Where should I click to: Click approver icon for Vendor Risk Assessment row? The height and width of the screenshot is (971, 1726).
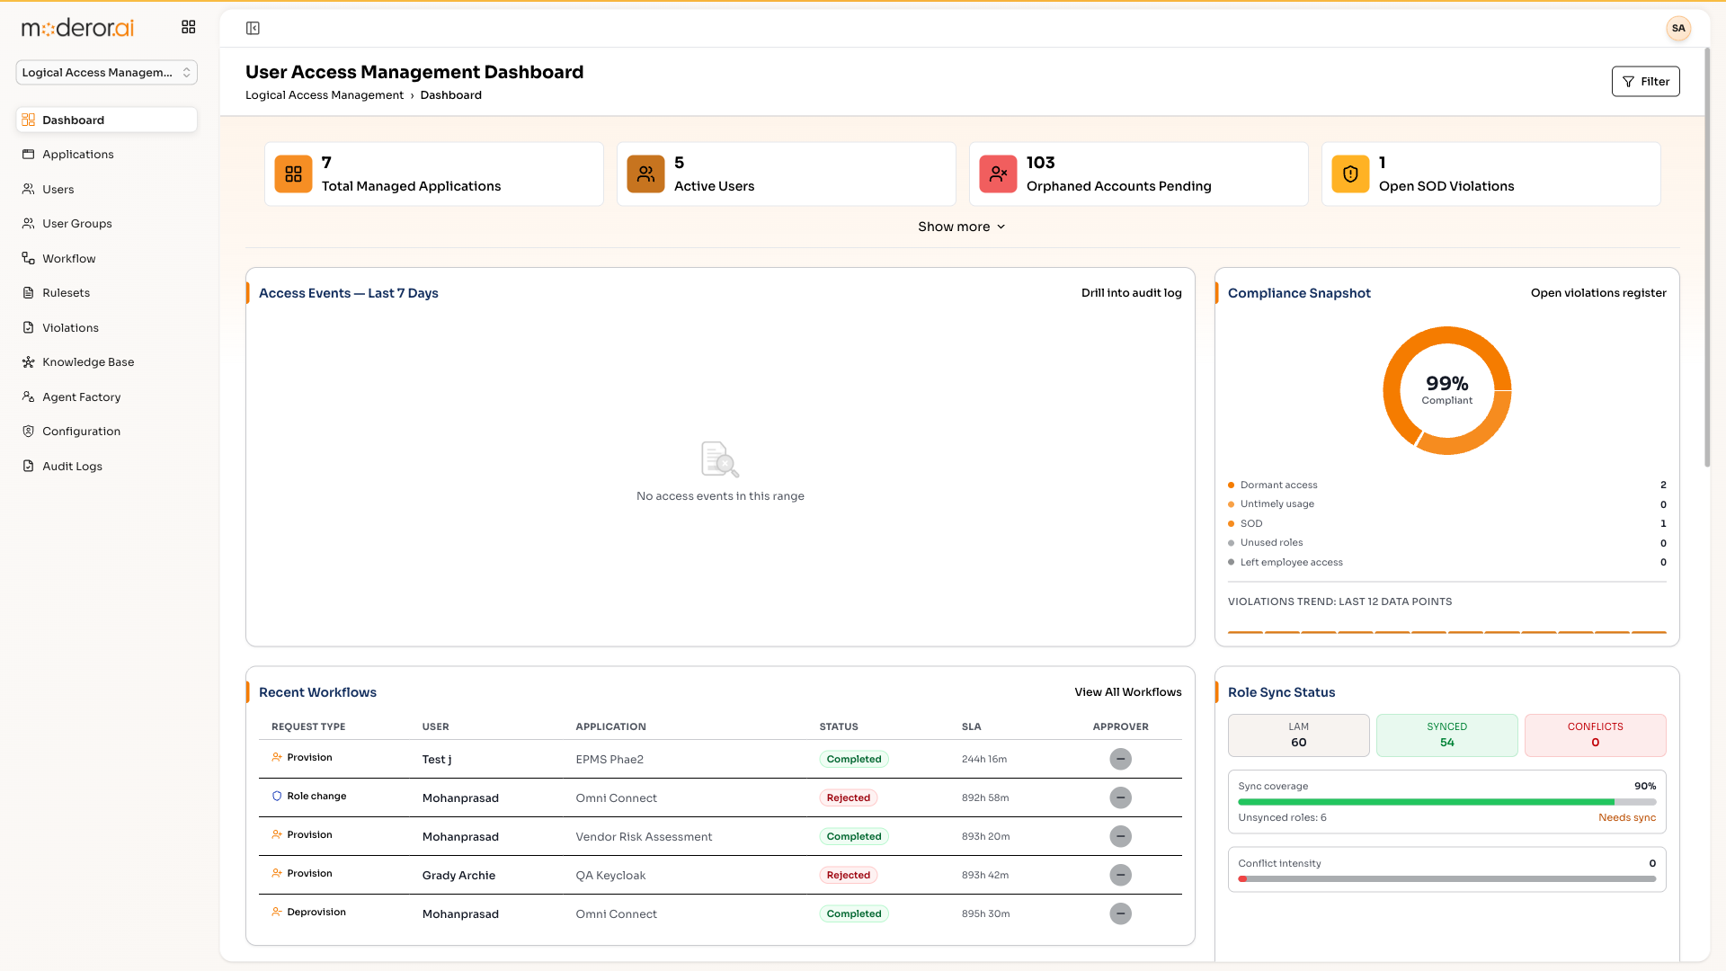tap(1120, 836)
